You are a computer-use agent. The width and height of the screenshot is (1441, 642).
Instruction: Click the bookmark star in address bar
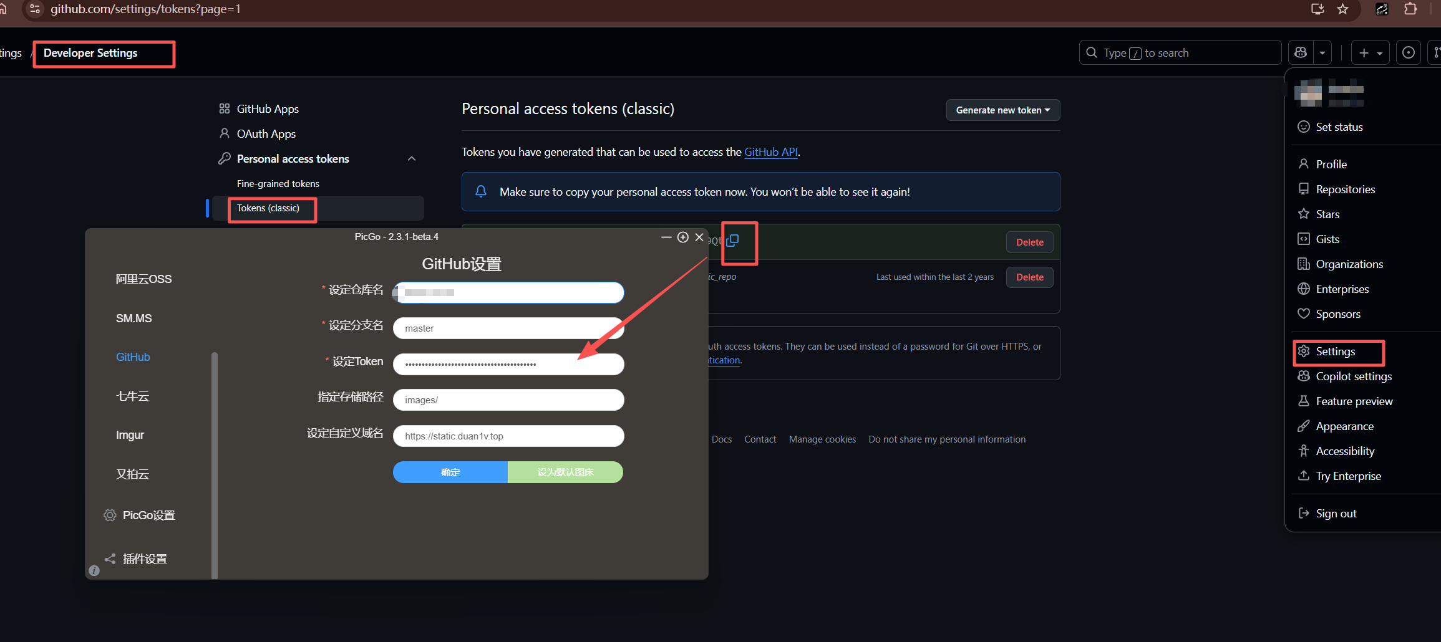click(x=1342, y=9)
